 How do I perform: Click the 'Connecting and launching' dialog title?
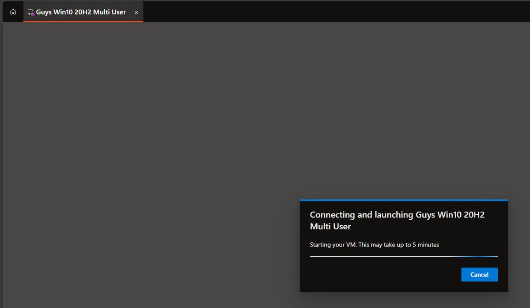pos(397,221)
